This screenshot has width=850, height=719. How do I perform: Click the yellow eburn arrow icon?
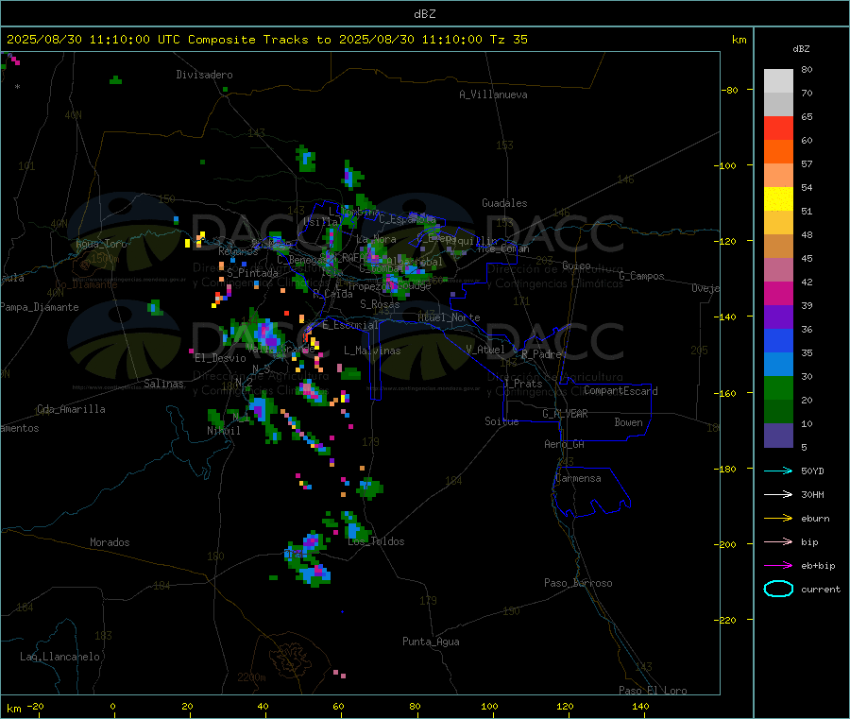tap(778, 519)
